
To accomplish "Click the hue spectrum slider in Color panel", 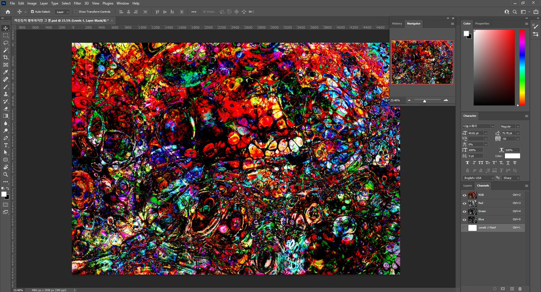I will tap(522, 67).
